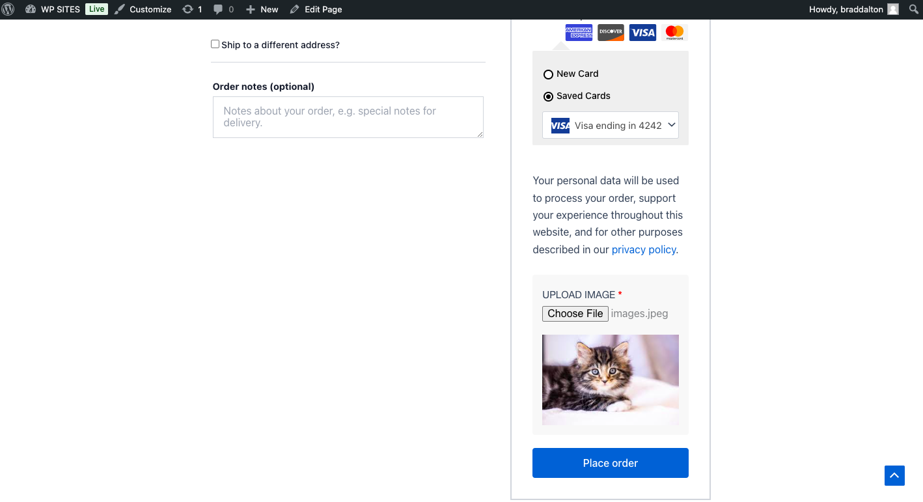The width and height of the screenshot is (923, 502).
Task: Open the Visa ending in 4242 dropdown
Action: [611, 126]
